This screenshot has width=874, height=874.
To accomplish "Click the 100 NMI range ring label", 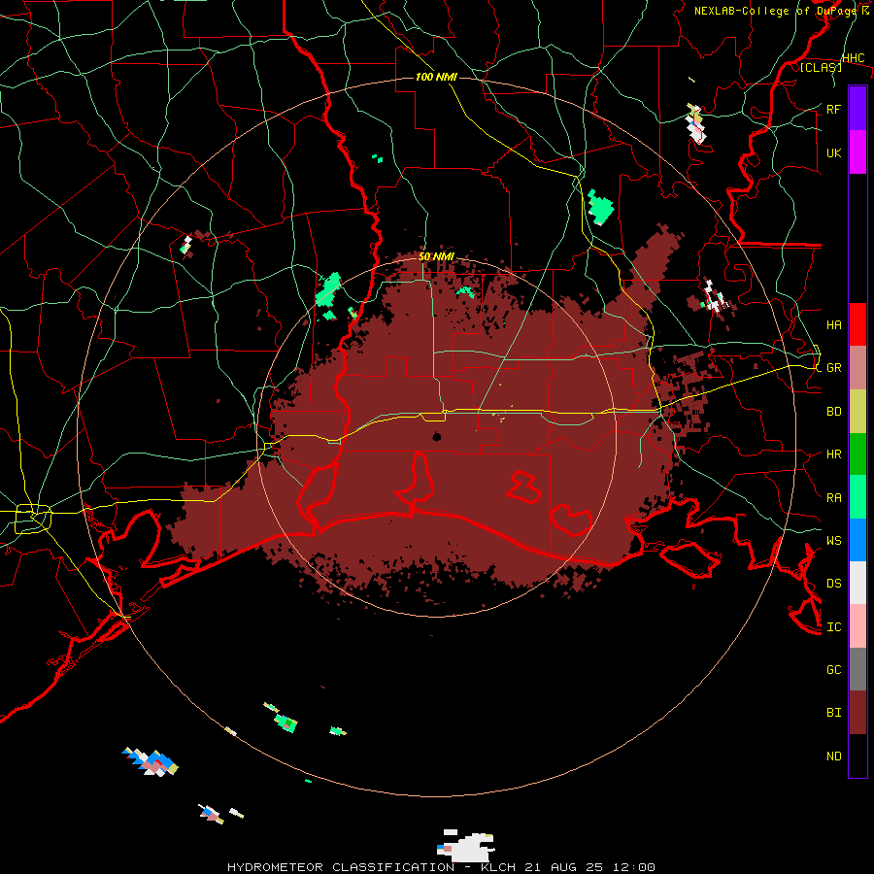I will [436, 77].
